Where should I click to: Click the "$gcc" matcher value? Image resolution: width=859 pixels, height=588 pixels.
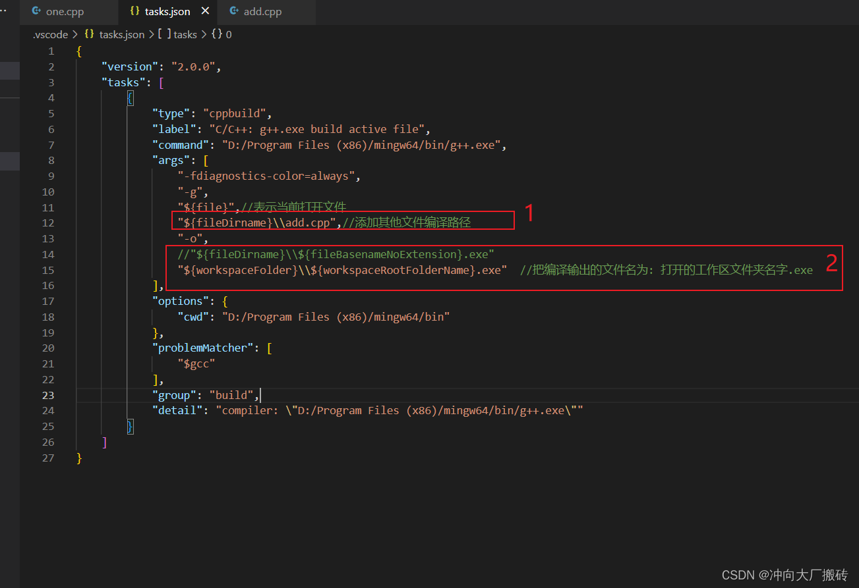(x=196, y=363)
